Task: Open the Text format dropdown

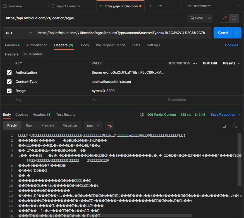Action: (93, 126)
